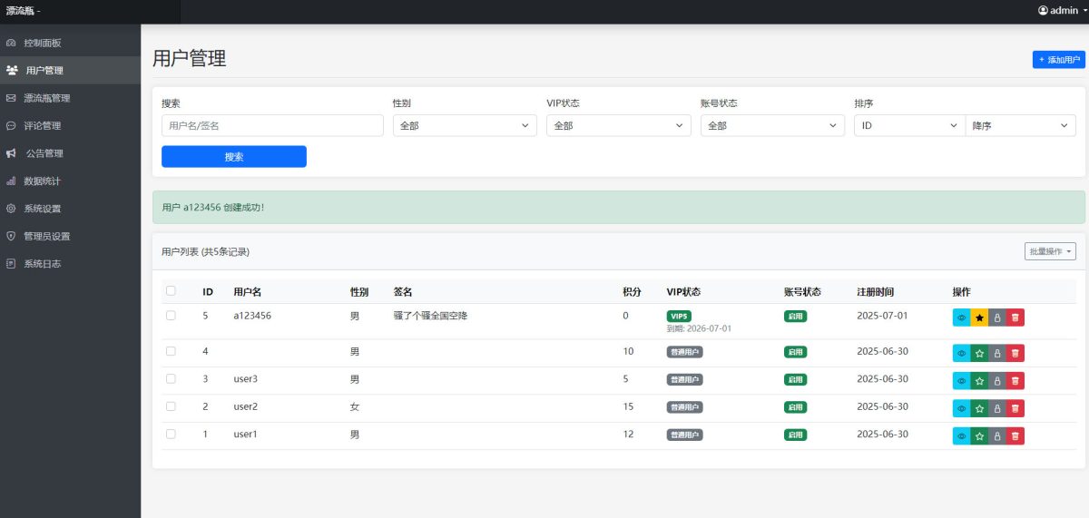Open the VIP状态 filter dropdown
The width and height of the screenshot is (1089, 518).
click(x=619, y=125)
